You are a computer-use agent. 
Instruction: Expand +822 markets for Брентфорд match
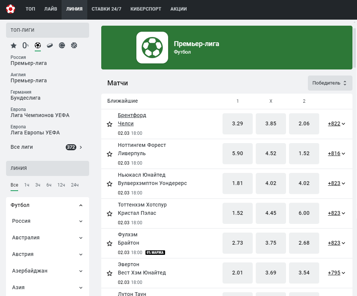coord(337,123)
